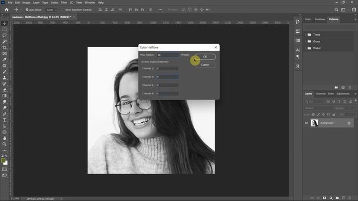Select the Eraser tool
The height and width of the screenshot is (201, 358).
4,90
